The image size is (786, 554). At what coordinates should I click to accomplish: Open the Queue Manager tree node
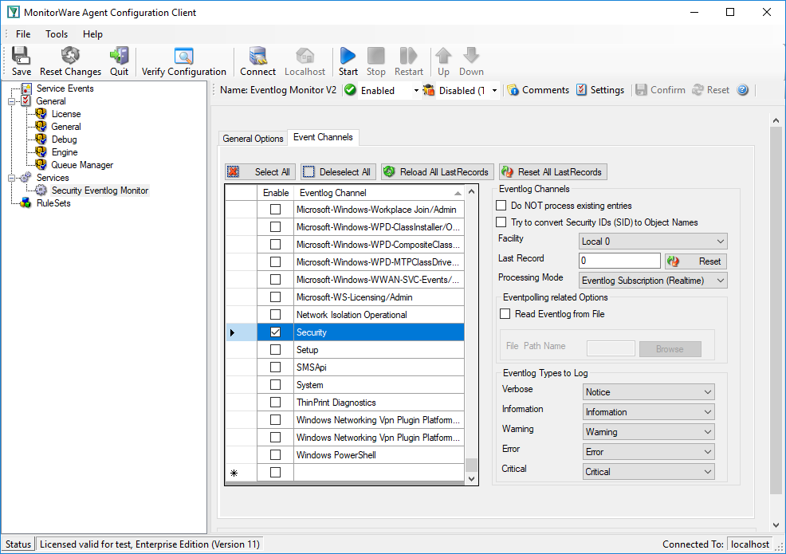[82, 165]
